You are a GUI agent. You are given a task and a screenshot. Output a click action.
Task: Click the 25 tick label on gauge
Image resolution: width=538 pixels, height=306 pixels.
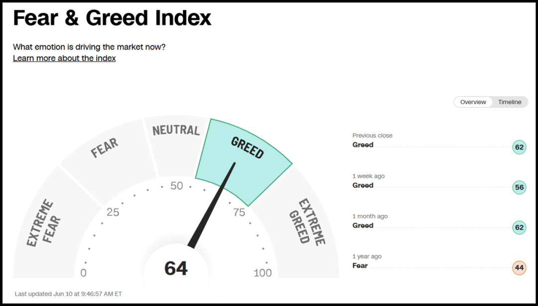pyautogui.click(x=113, y=212)
